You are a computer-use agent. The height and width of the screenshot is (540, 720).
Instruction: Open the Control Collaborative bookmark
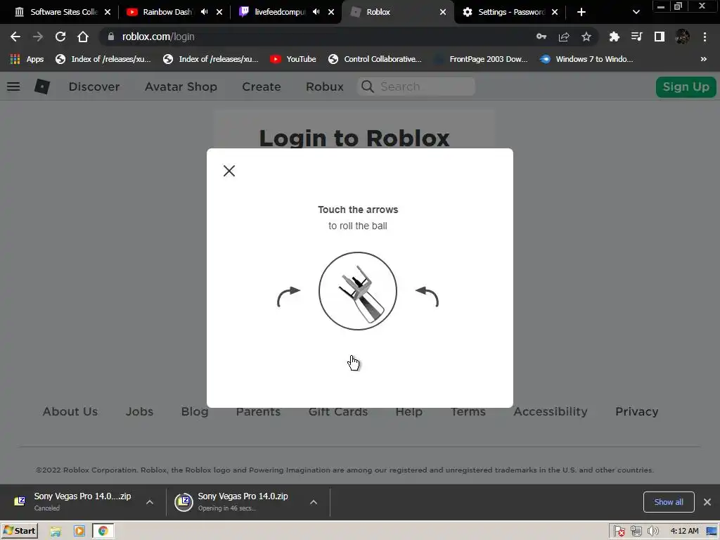(x=375, y=59)
